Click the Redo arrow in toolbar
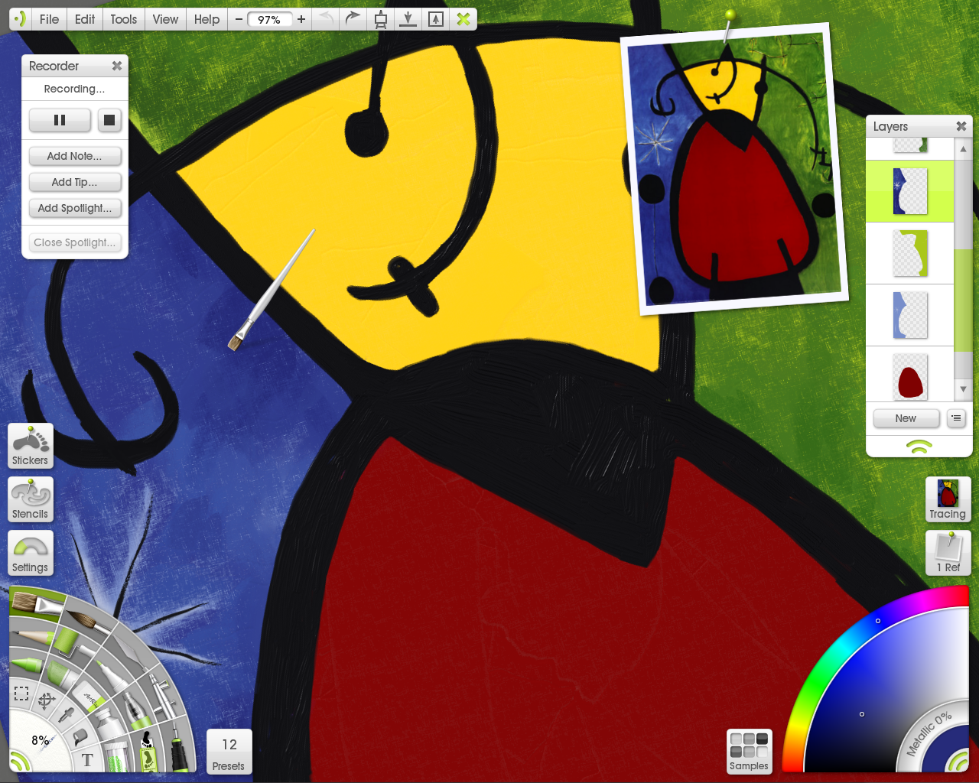Screen dimensions: 979x783 pos(353,19)
